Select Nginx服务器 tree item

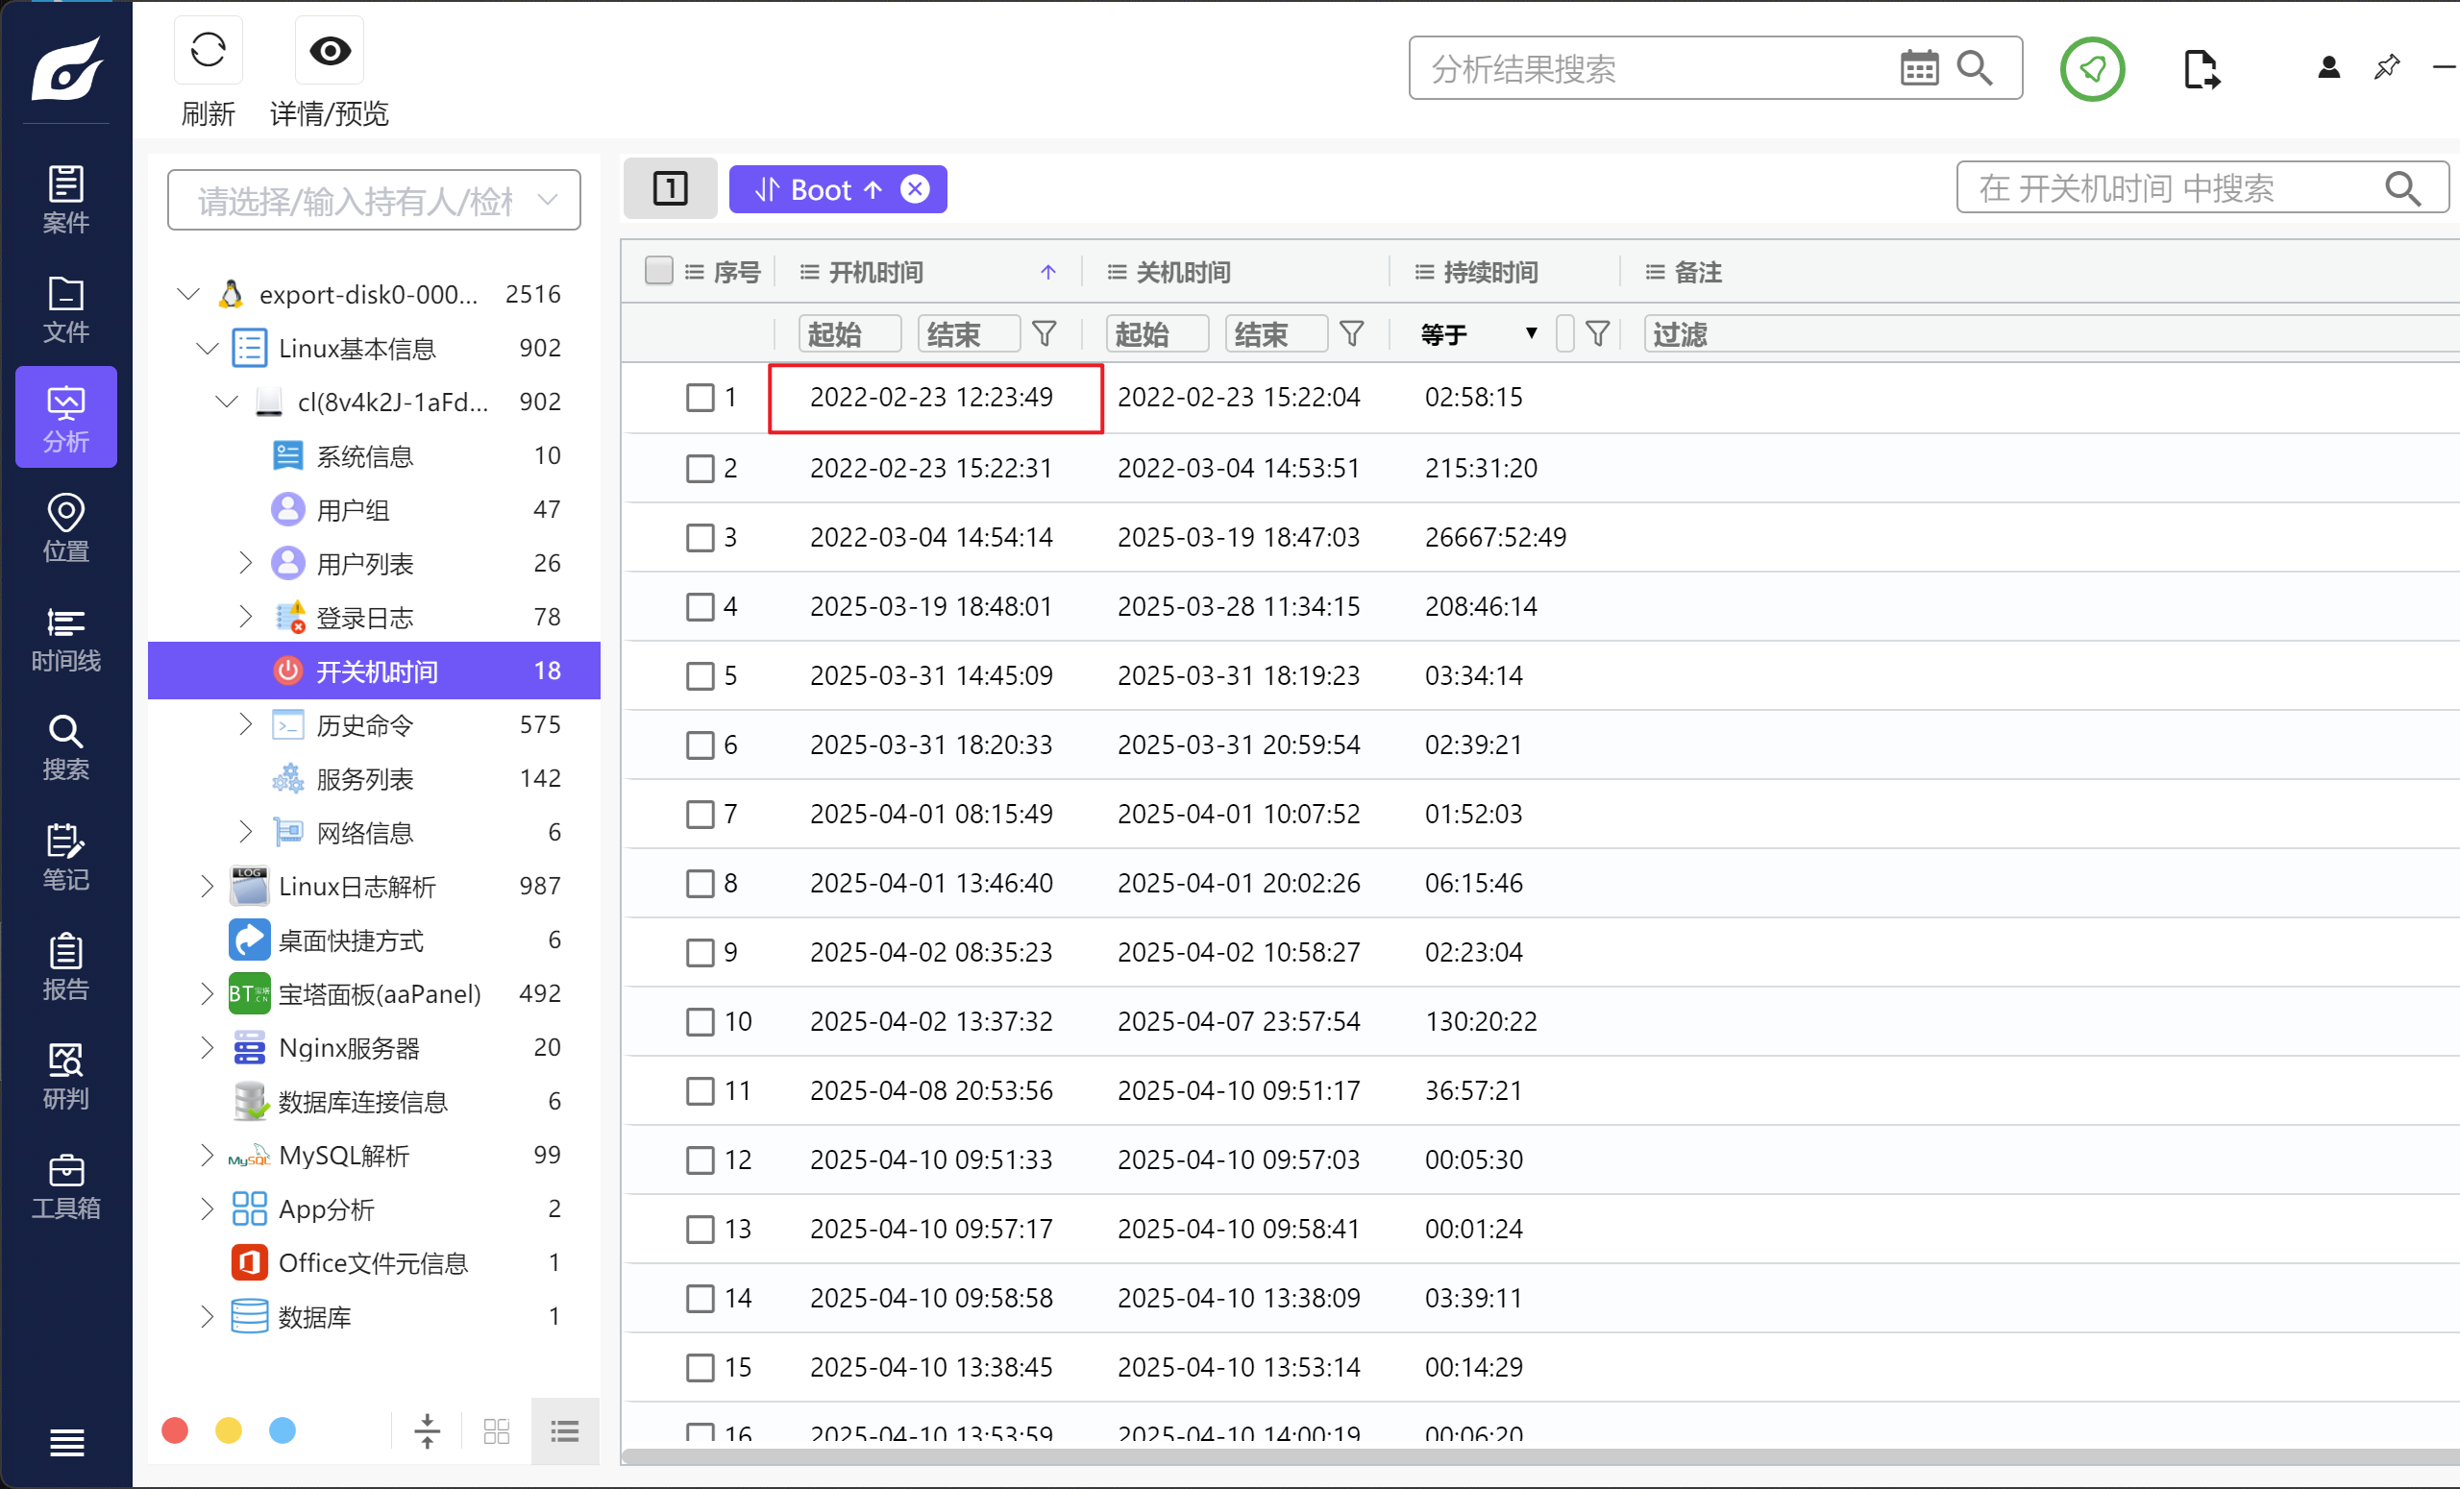(349, 1048)
